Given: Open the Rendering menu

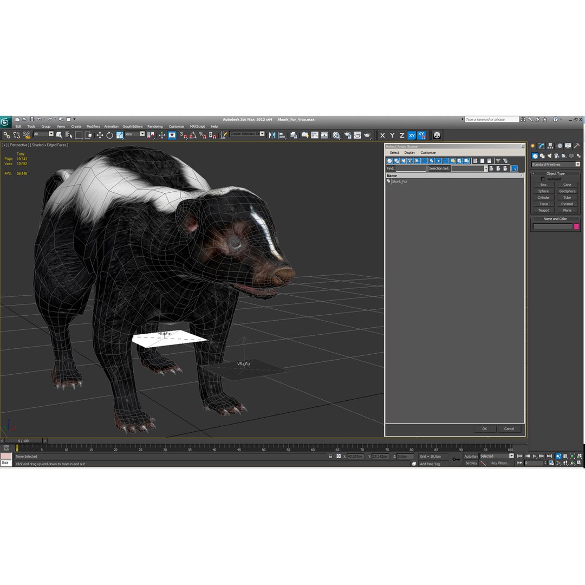Looking at the screenshot, I should [x=155, y=126].
